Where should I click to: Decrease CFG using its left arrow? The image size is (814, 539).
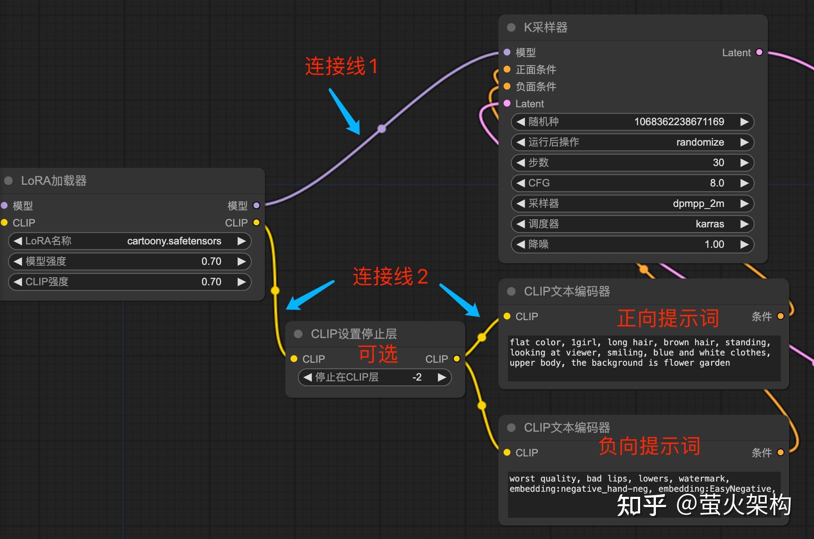coord(520,183)
